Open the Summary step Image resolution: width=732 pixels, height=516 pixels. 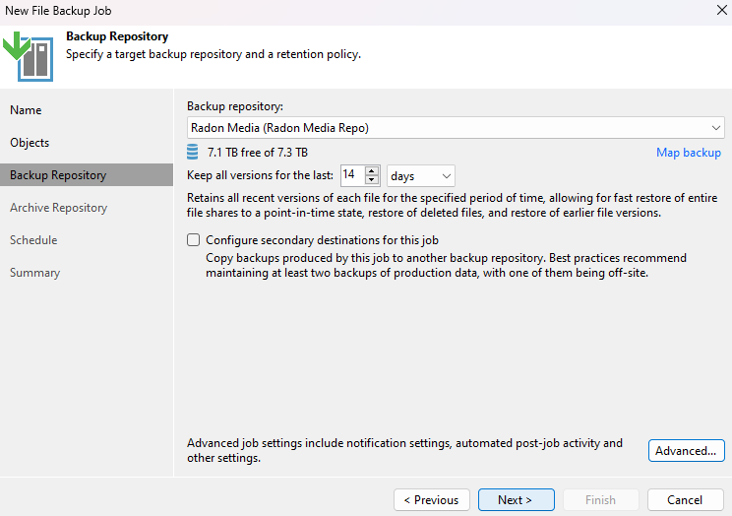pos(35,273)
